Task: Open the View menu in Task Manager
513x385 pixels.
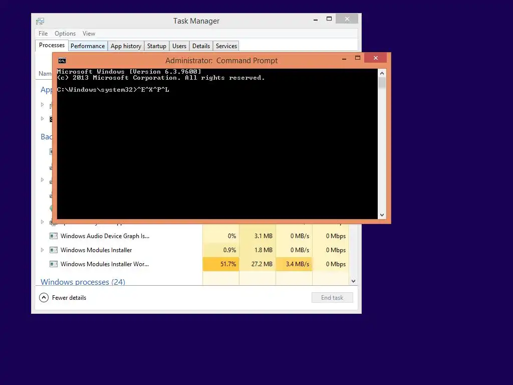Action: 89,34
